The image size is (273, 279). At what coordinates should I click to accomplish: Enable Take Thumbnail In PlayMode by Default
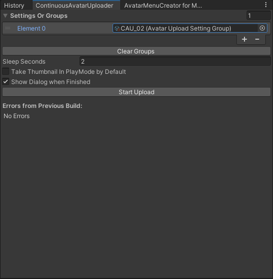(6, 72)
